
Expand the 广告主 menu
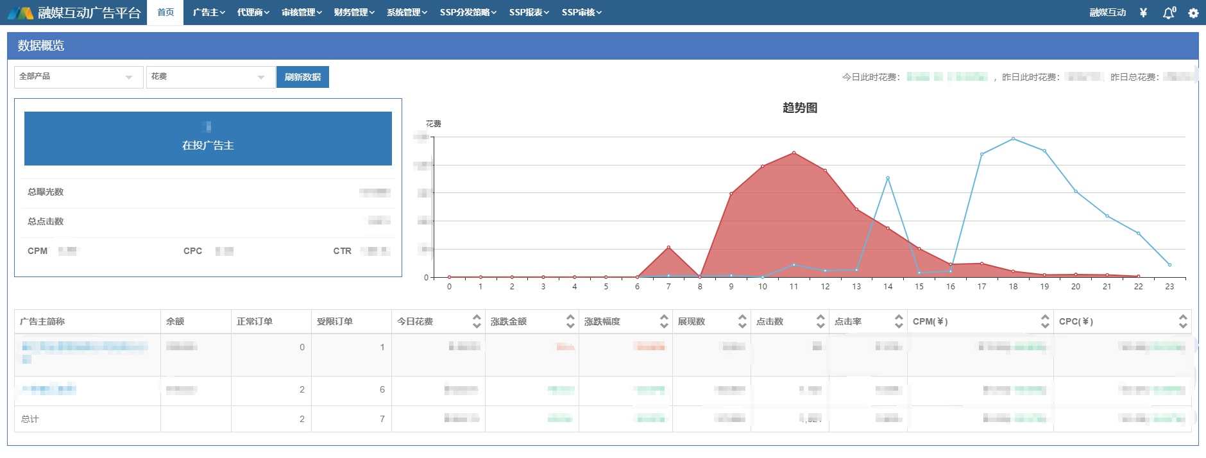(208, 13)
